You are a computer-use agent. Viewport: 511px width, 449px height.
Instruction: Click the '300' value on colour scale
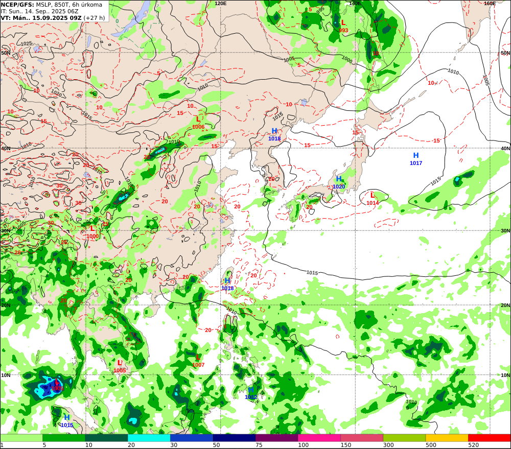[x=388, y=445]
